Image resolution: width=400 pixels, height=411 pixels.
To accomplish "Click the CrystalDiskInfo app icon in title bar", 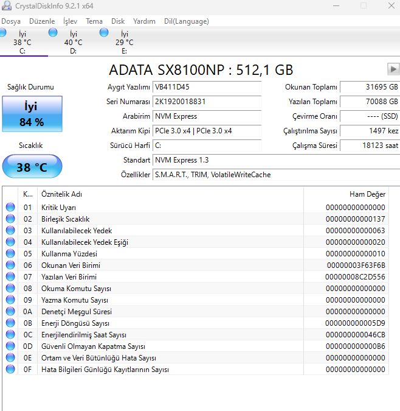I will (7, 6).
